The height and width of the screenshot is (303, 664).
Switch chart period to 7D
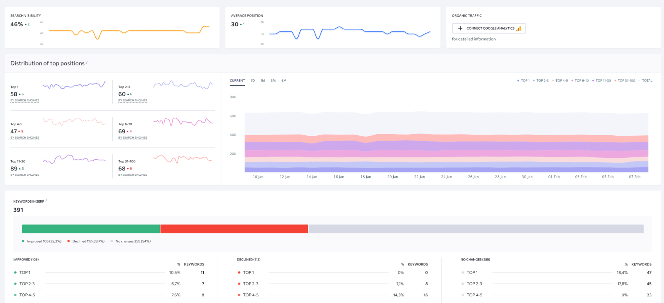[253, 81]
